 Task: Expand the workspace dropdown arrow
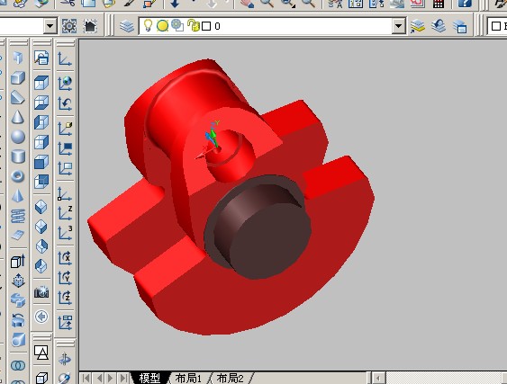(x=50, y=26)
